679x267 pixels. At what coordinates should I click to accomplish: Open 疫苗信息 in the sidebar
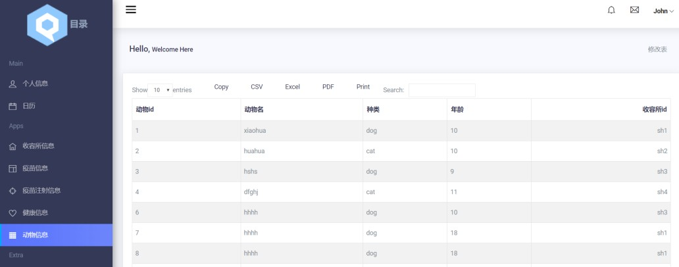tap(35, 168)
